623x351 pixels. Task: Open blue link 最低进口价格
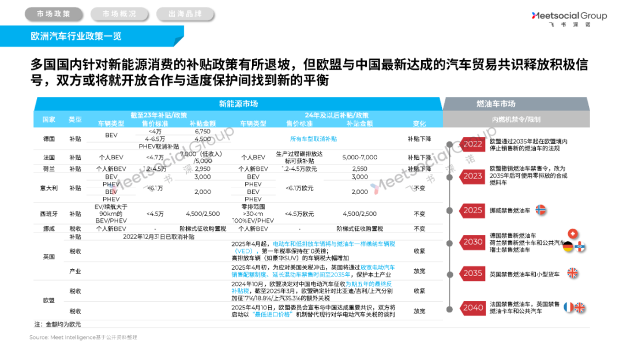click(272, 315)
